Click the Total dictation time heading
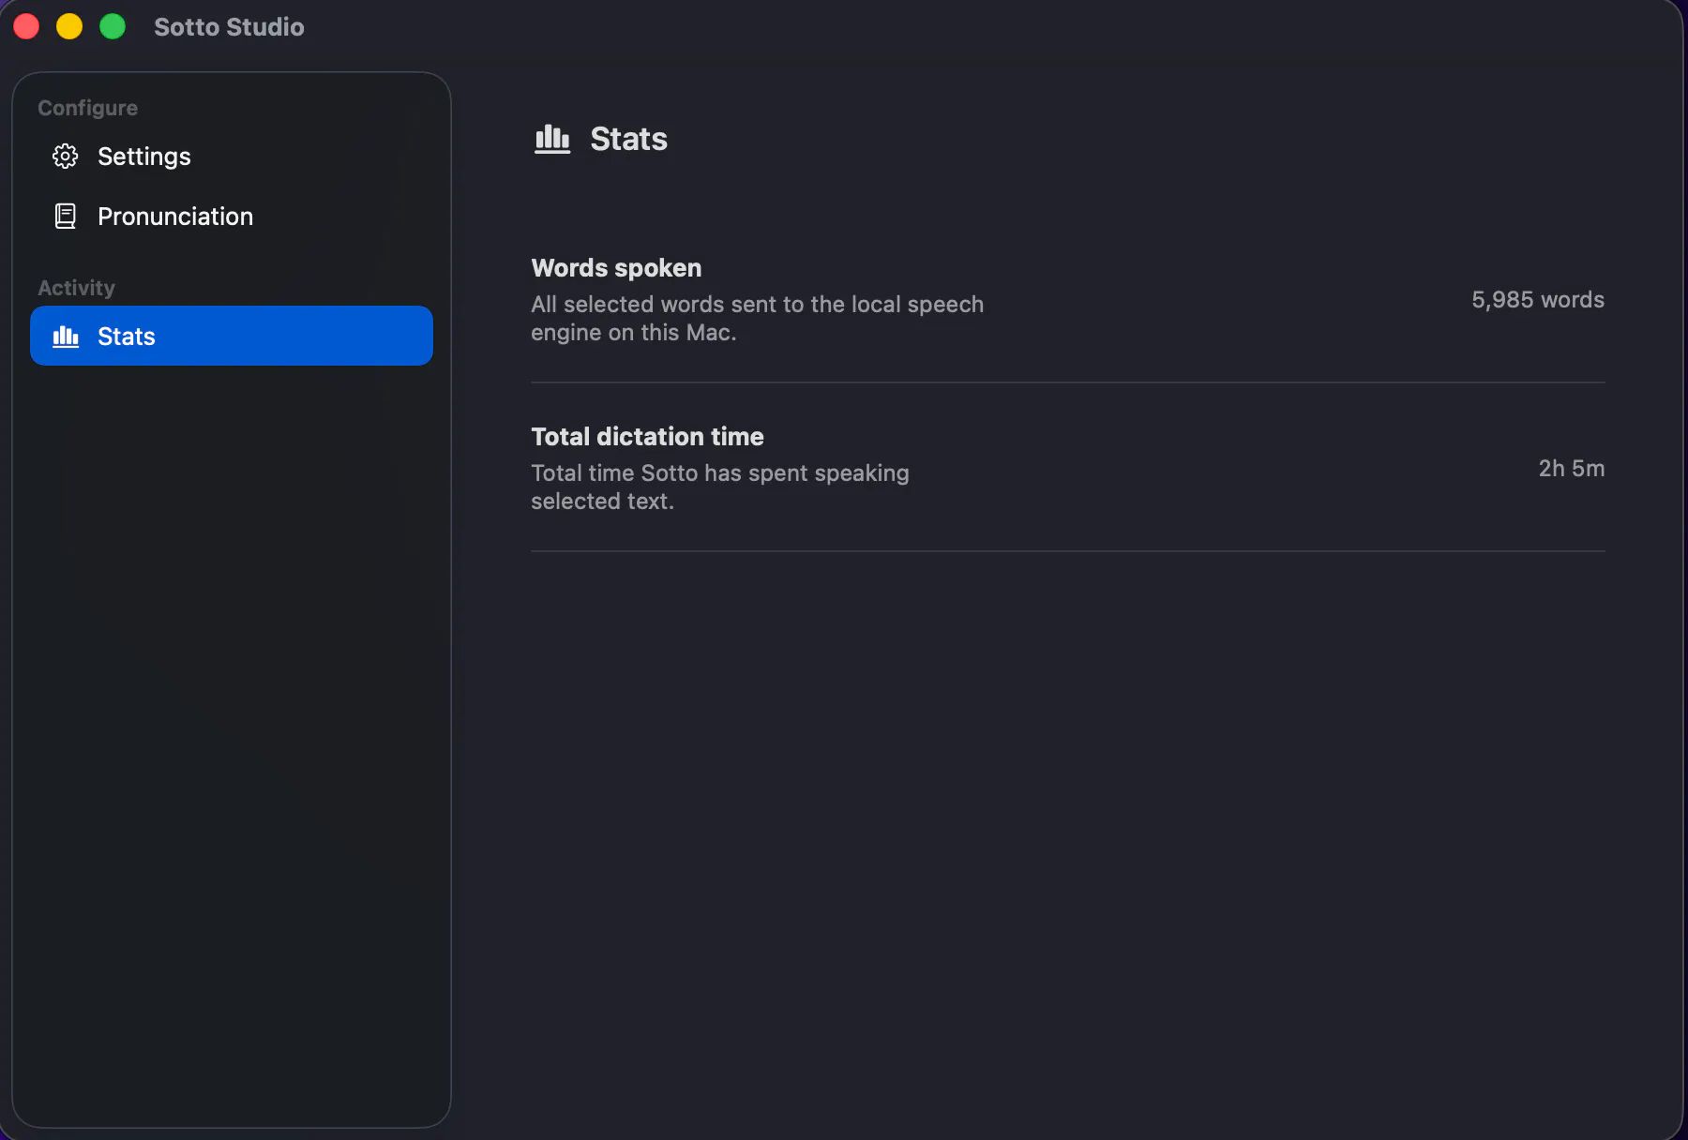Screen dimensions: 1688x1140 647,437
